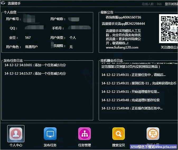This screenshot has width=178, height=150.
Task: Open the 个人中心 personal center icon
Action: click(x=16, y=134)
